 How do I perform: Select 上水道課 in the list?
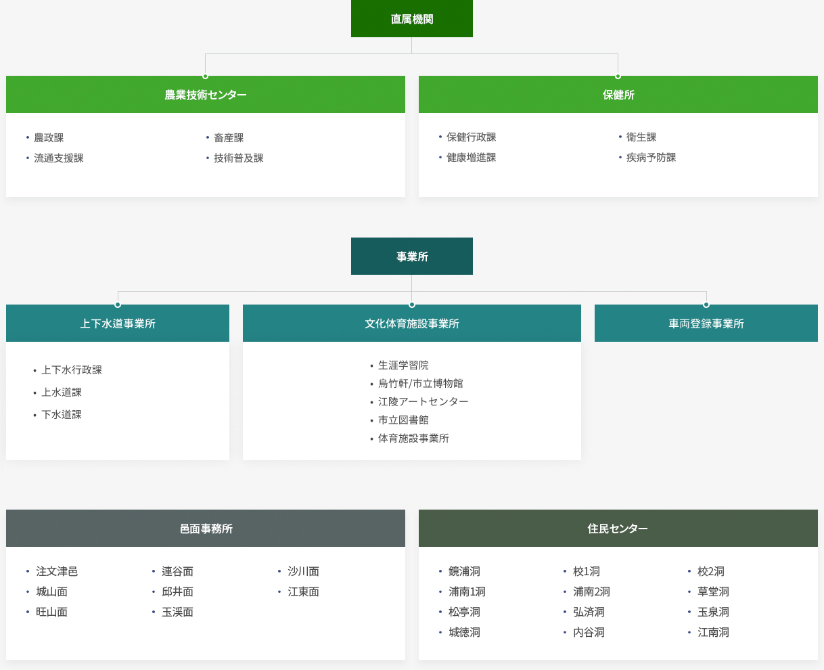coord(62,392)
